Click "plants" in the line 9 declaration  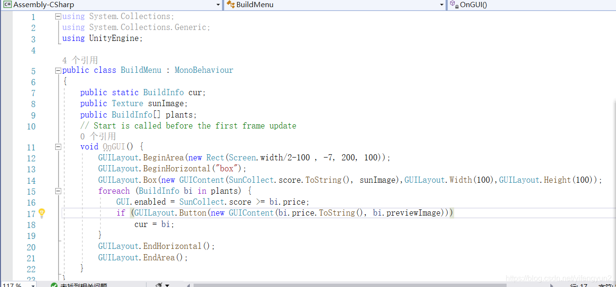pos(179,115)
